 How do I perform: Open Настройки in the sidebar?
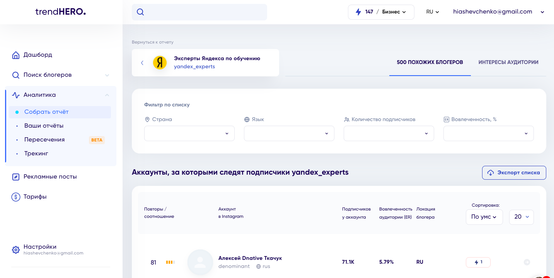click(40, 247)
